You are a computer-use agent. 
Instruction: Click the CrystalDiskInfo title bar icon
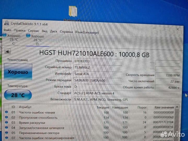tap(7, 23)
